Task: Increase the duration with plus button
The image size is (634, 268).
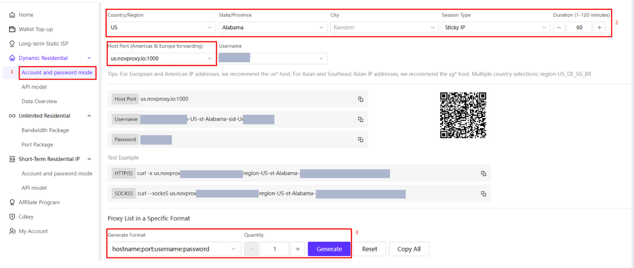Action: 599,28
